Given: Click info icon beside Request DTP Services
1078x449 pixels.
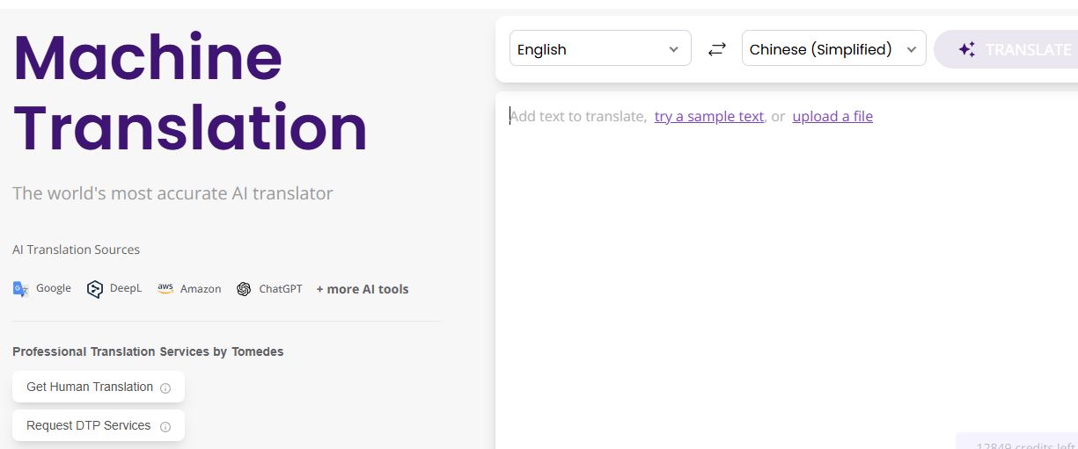Looking at the screenshot, I should pyautogui.click(x=165, y=426).
